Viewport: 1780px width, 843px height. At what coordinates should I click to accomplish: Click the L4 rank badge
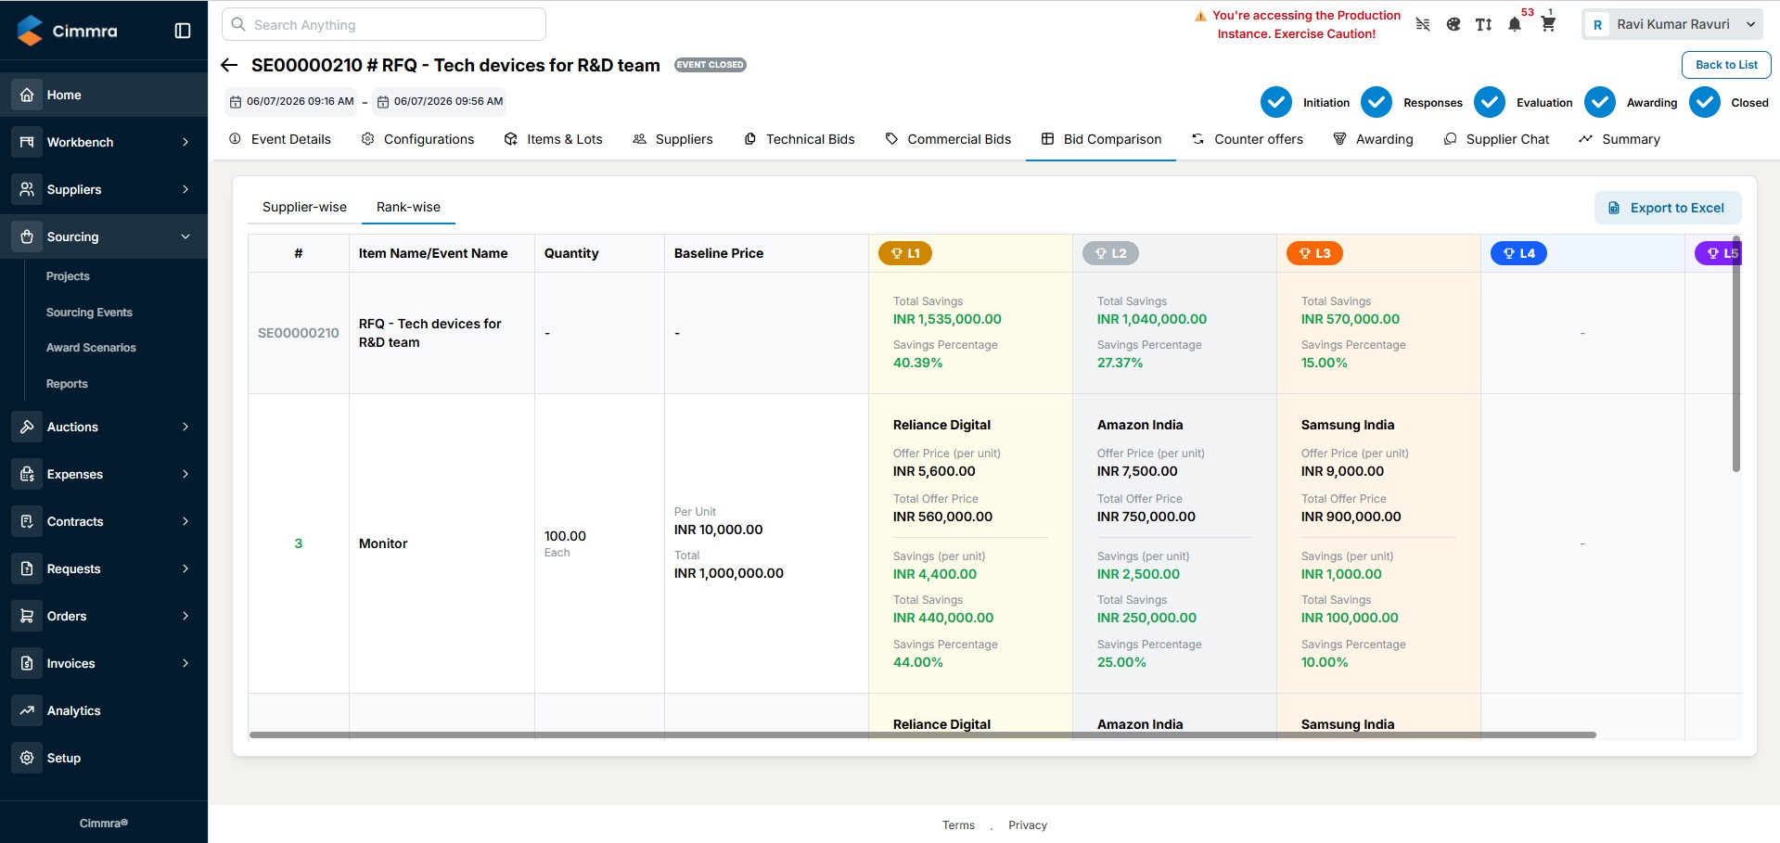1518,253
